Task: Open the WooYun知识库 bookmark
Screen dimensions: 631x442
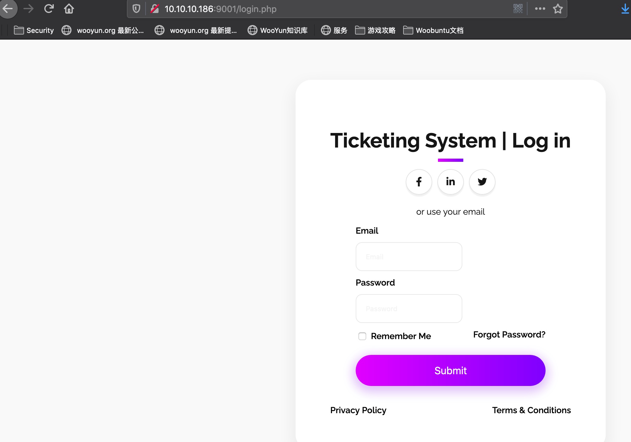Action: pos(278,30)
